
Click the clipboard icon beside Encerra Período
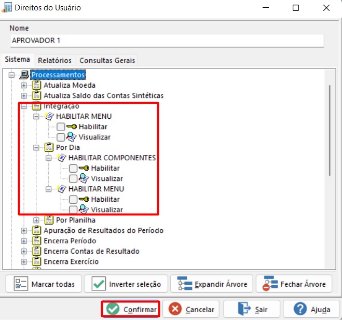(x=36, y=241)
